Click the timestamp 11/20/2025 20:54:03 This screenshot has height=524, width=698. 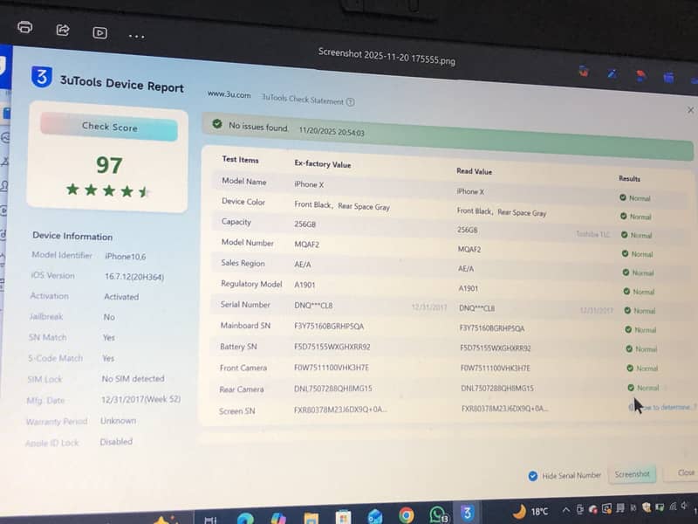point(332,132)
